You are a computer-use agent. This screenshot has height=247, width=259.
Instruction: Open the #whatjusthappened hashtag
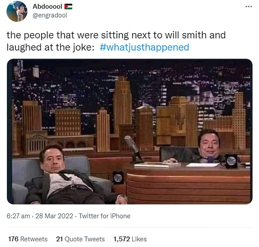coord(144,47)
